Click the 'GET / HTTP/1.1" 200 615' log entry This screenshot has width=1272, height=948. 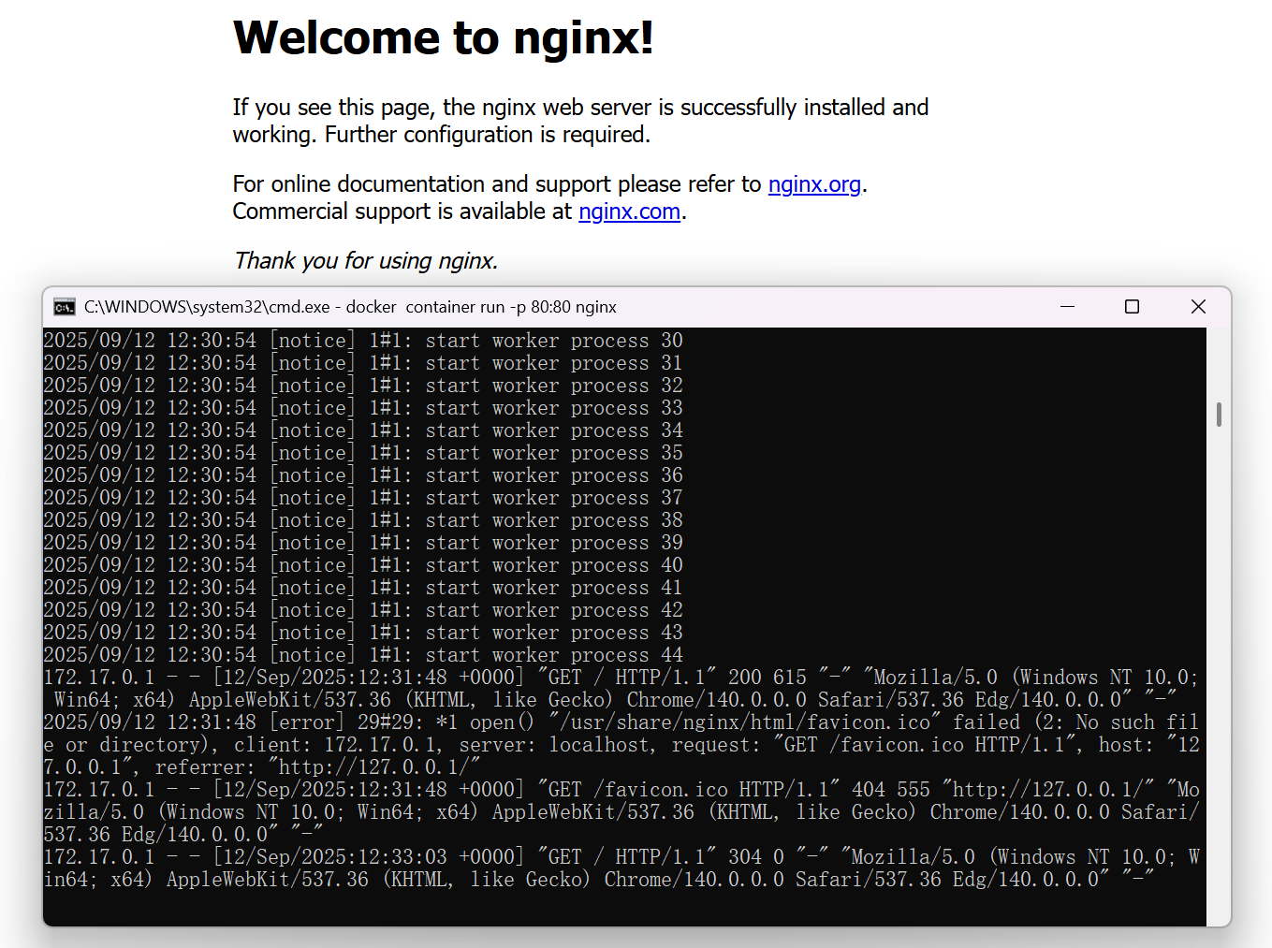(621, 688)
